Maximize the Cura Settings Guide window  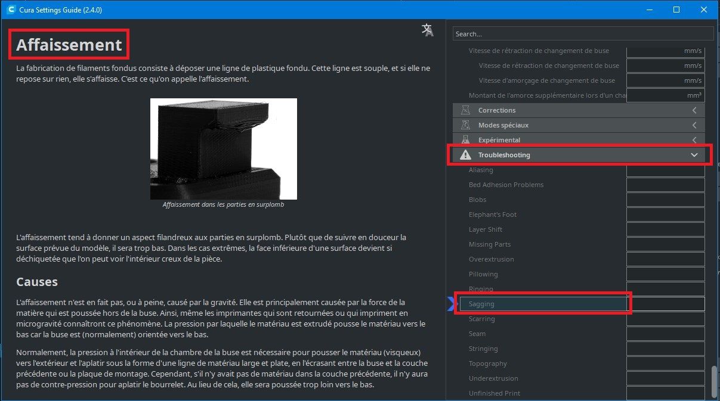point(676,10)
